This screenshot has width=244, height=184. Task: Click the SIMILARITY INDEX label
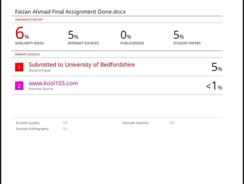[x=29, y=43]
